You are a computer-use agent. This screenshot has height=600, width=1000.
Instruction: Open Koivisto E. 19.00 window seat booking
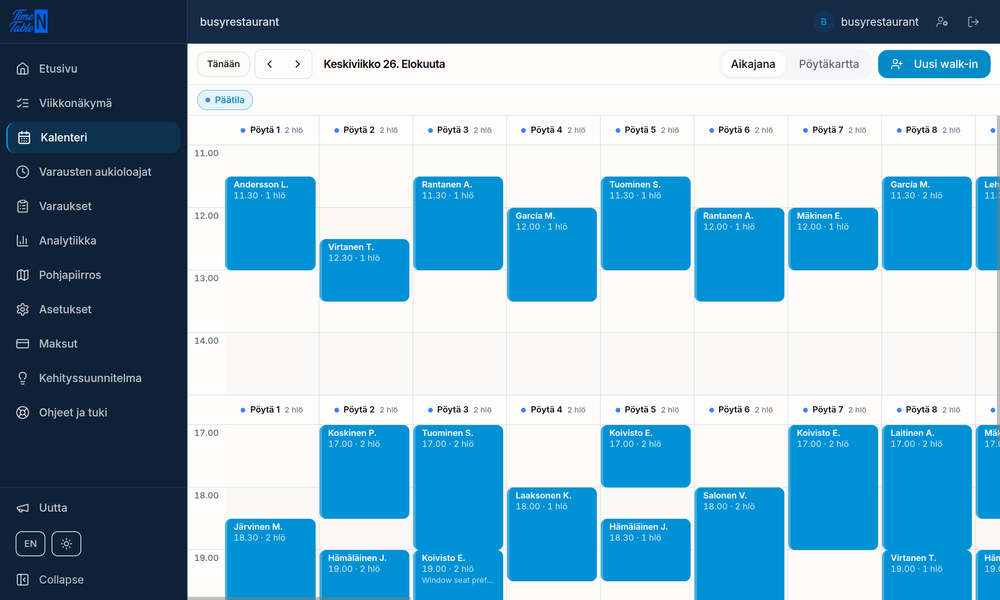[458, 575]
